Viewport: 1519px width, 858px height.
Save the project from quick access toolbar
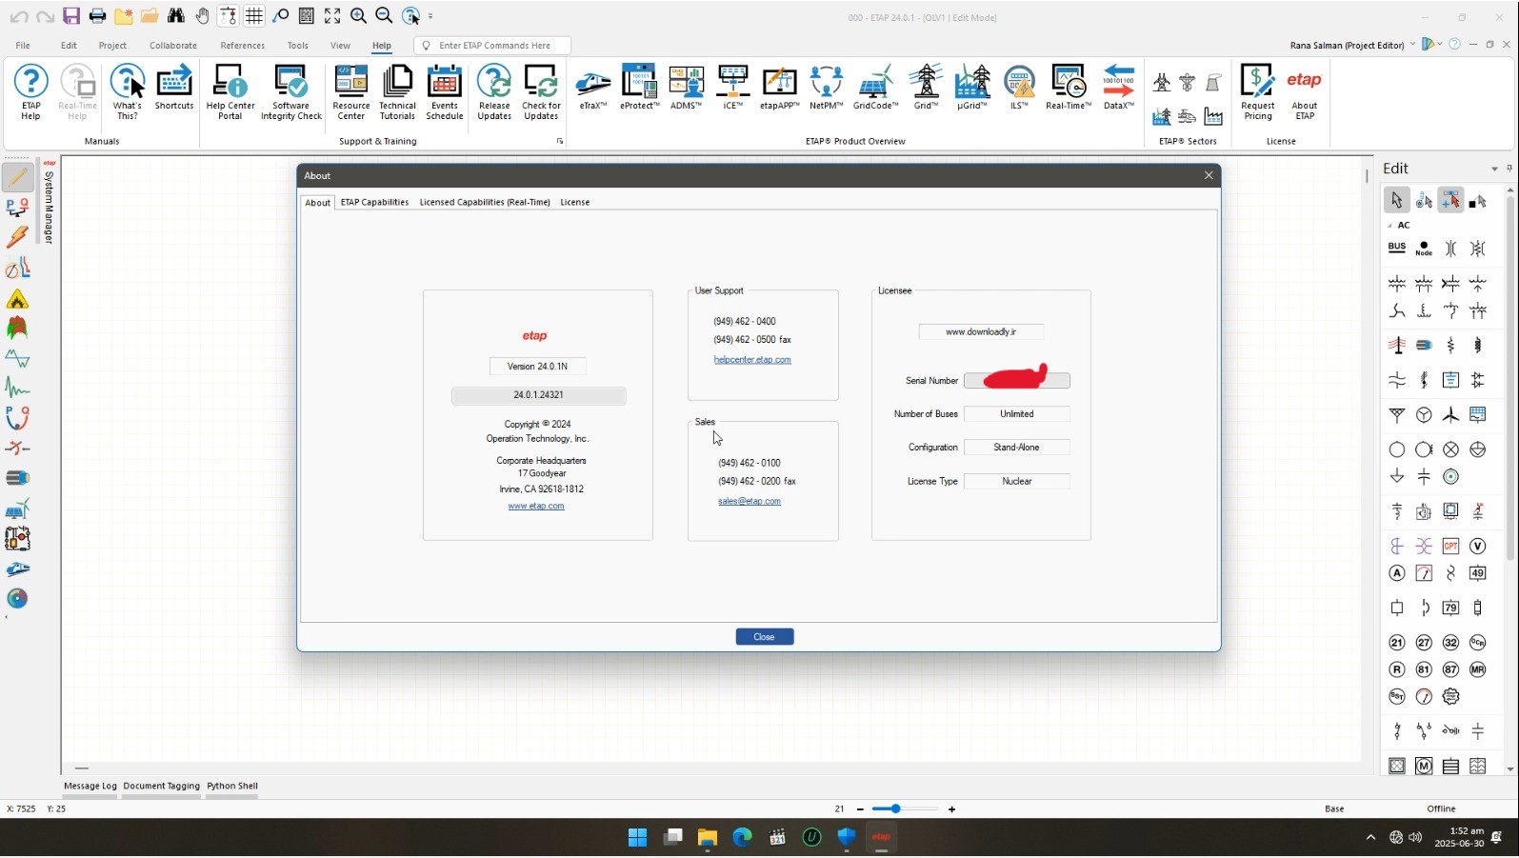coord(71,16)
